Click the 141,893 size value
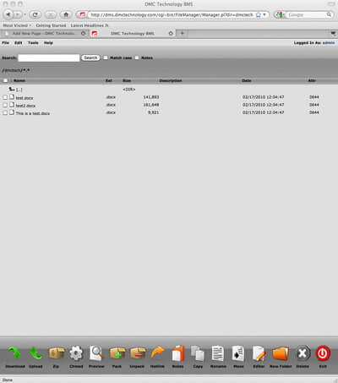Viewport: 338px width, 383px height. tap(151, 97)
